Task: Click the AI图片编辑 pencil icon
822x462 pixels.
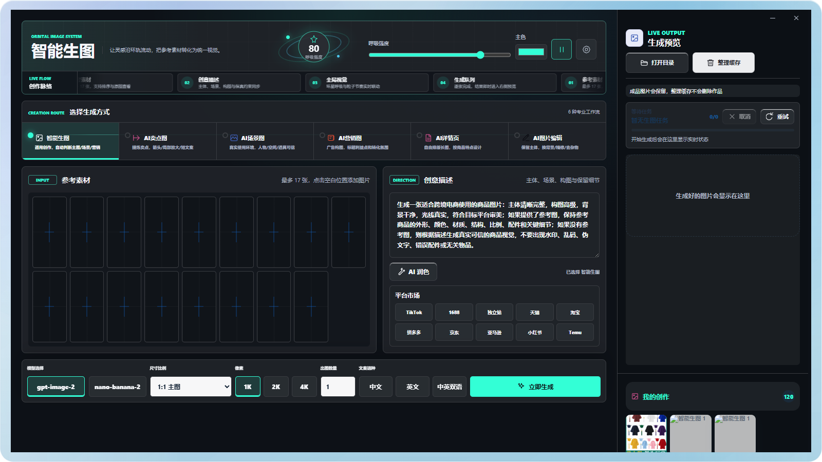Action: click(526, 138)
